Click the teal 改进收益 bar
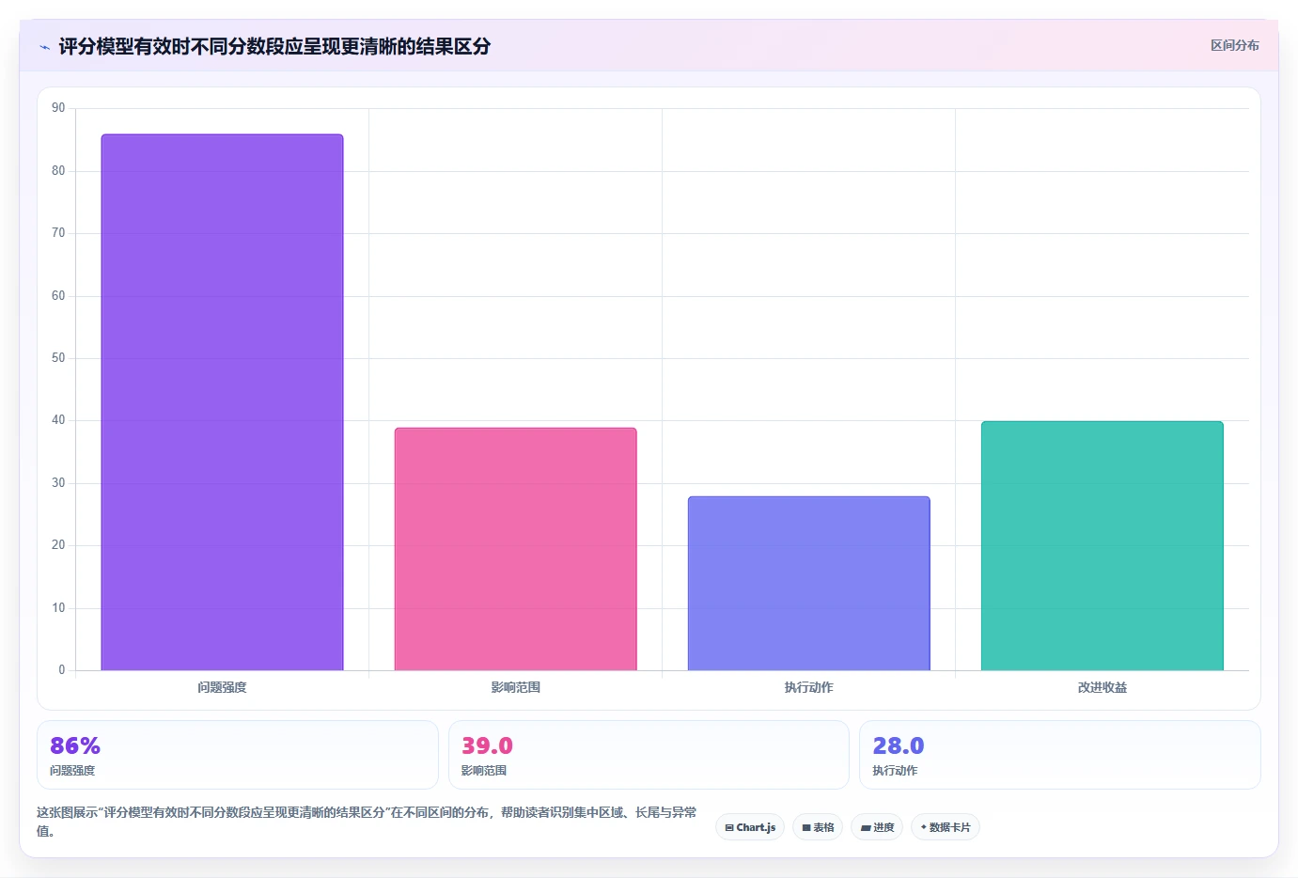The height and width of the screenshot is (878, 1298). pos(1102,545)
